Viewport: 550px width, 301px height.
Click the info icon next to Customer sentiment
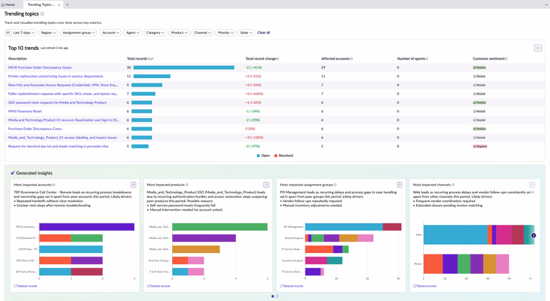(x=507, y=59)
